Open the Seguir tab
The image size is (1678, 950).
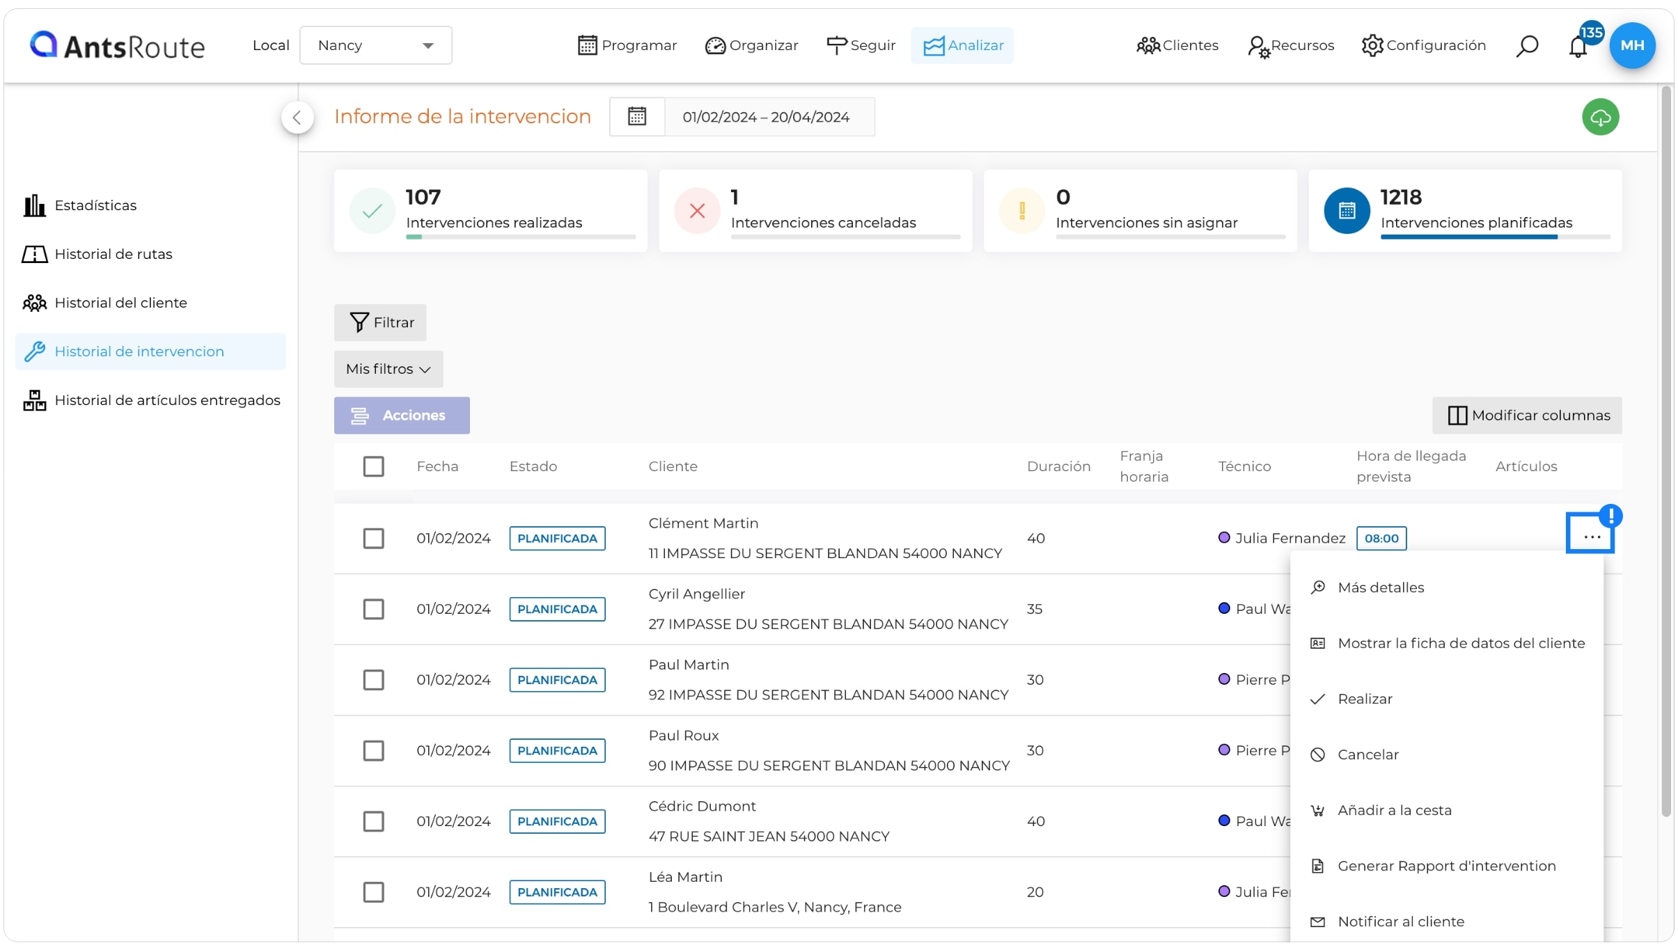[861, 45]
